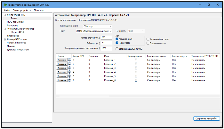Viewport: 224px width, 129px height.
Task: Click the help icon in row Колонка_6
Action: tap(69, 80)
